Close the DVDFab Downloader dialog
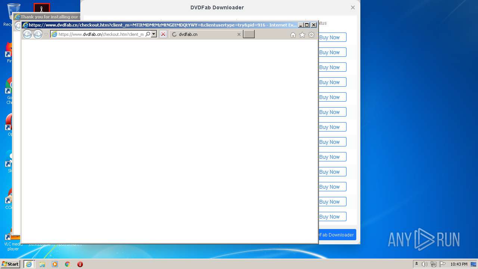 coord(353,7)
